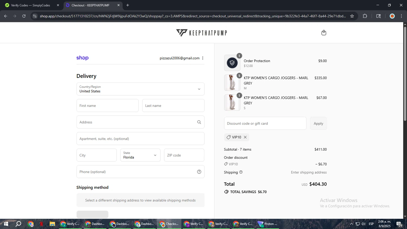Screen dimensions: 407x229
Task: Click the phone field help icon
Action: (x=199, y=172)
